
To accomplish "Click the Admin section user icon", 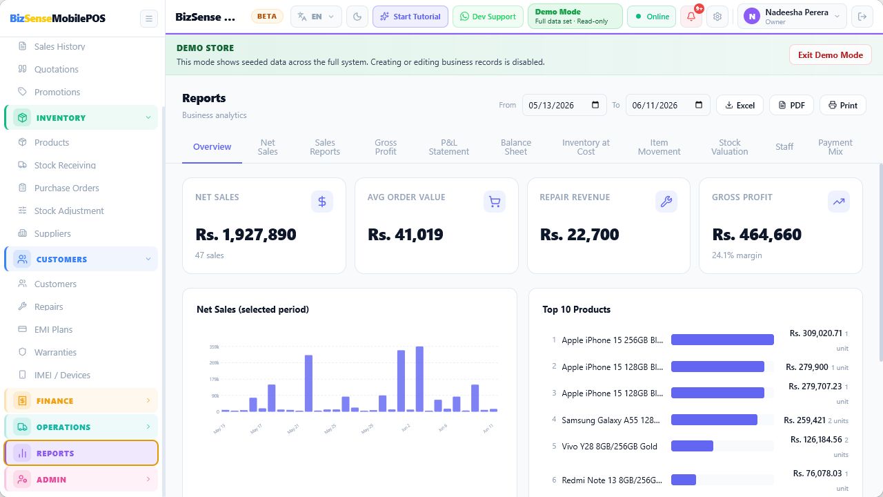I will pyautogui.click(x=22, y=479).
